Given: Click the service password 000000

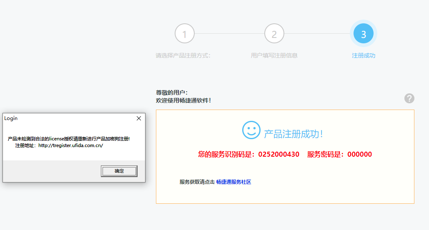Looking at the screenshot, I should pyautogui.click(x=359, y=154).
